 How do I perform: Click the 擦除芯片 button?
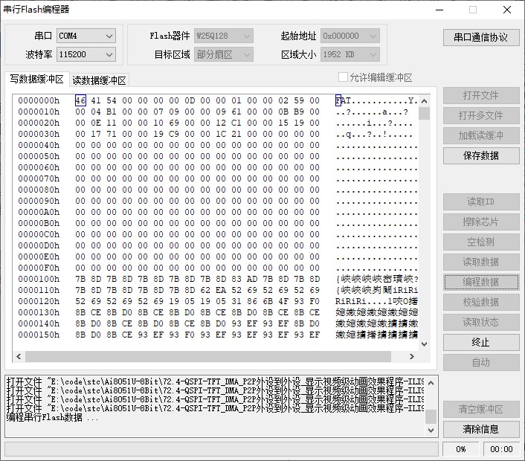(x=481, y=222)
